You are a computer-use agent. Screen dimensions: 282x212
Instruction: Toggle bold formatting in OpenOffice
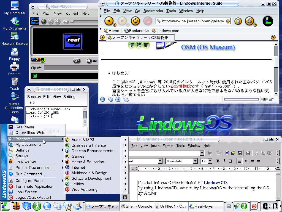pos(218,161)
